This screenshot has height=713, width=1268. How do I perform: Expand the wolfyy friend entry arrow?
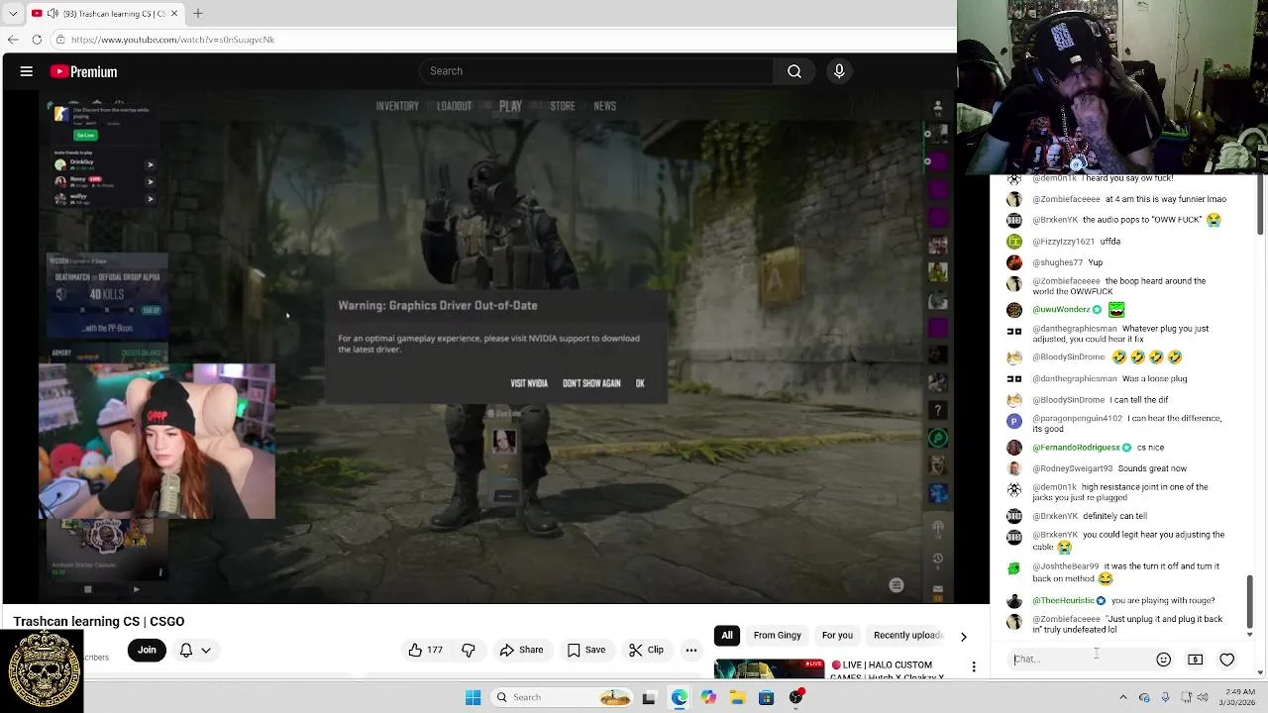coord(150,198)
